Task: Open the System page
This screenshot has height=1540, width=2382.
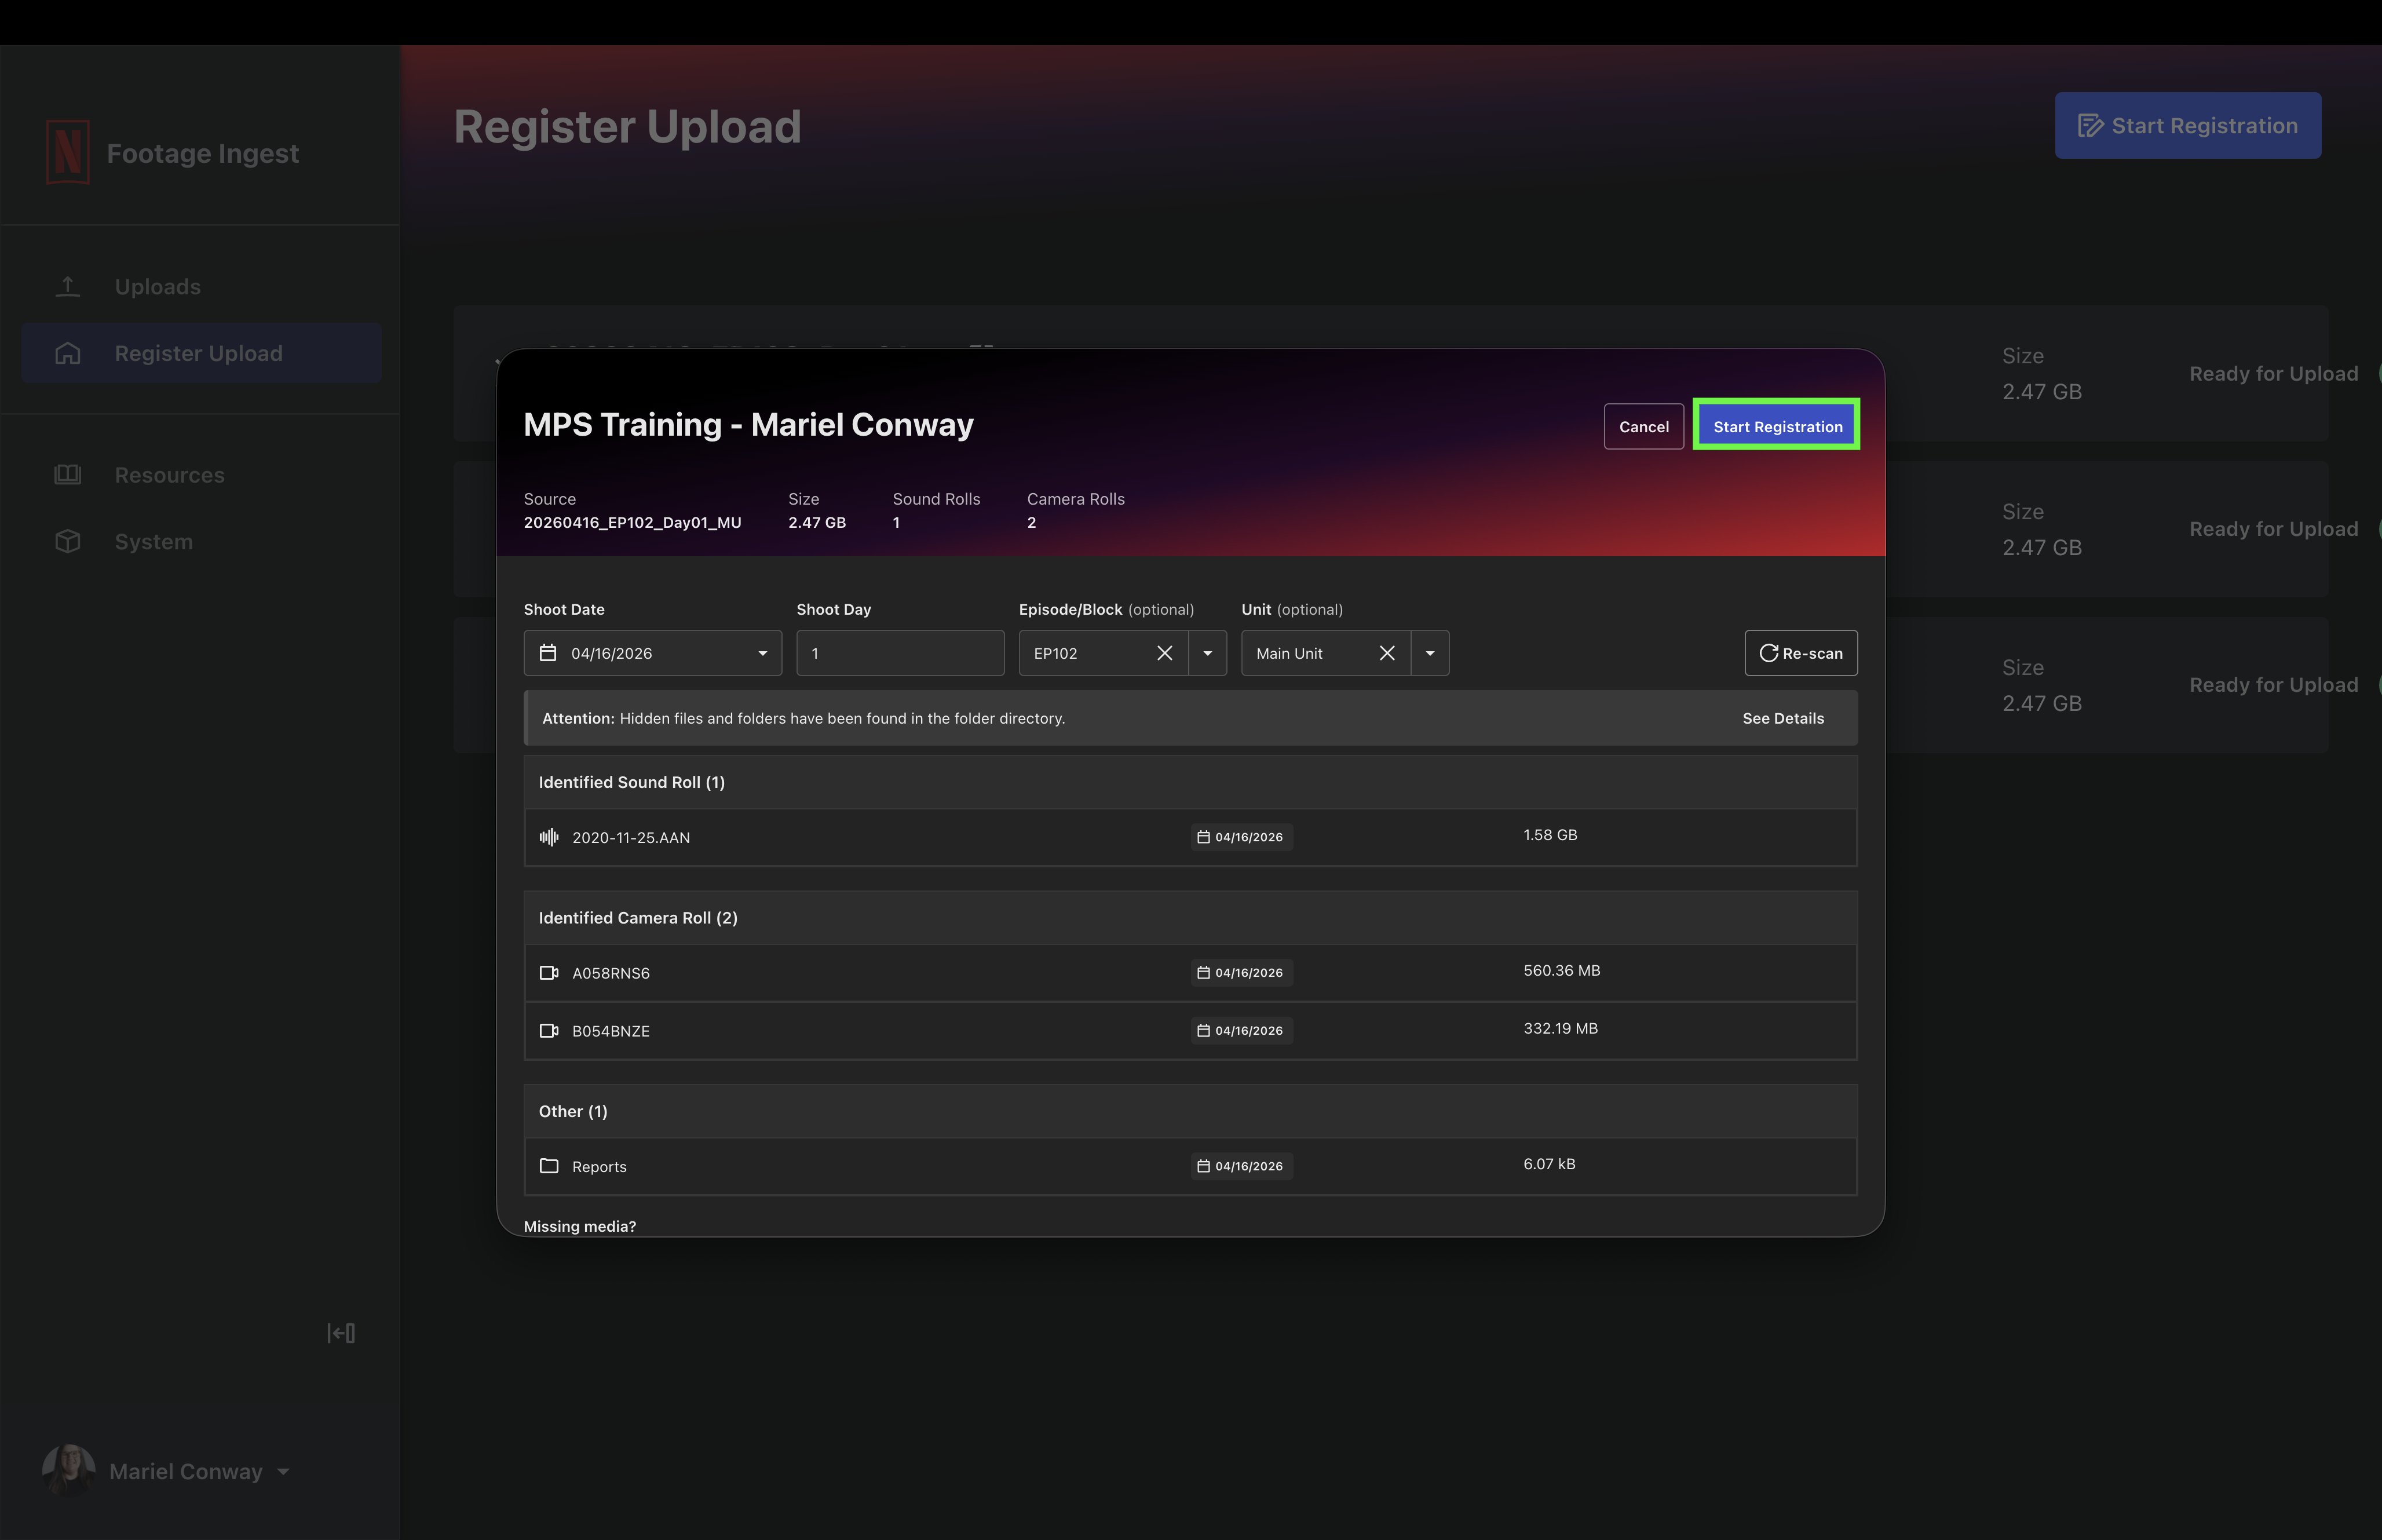Action: point(201,541)
